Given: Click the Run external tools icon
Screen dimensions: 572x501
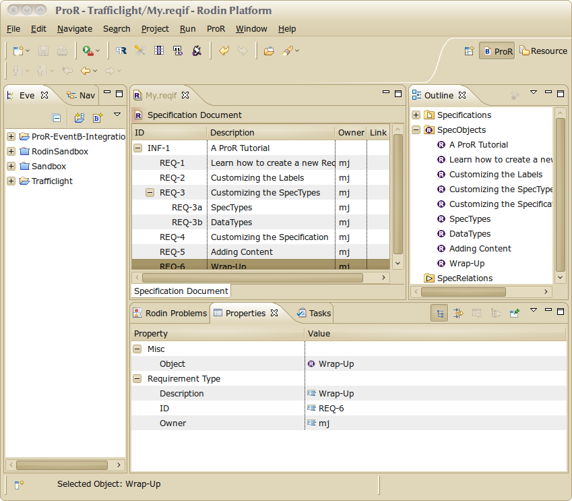Looking at the screenshot, I should pos(88,51).
